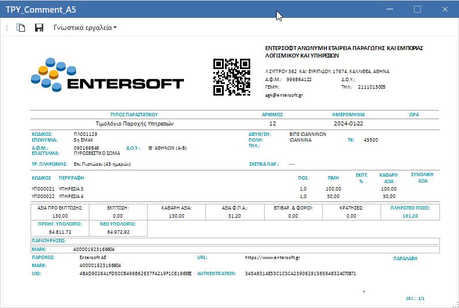The width and height of the screenshot is (459, 308).
Task: Click payment terms Επι Πιστώσει (45 ημερών)
Action: tap(102, 164)
